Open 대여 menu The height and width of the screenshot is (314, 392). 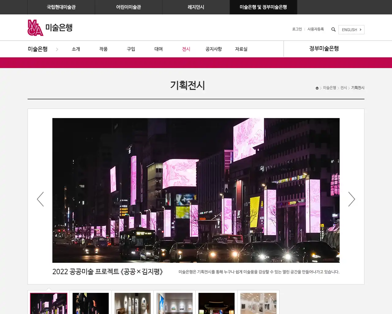pyautogui.click(x=159, y=49)
